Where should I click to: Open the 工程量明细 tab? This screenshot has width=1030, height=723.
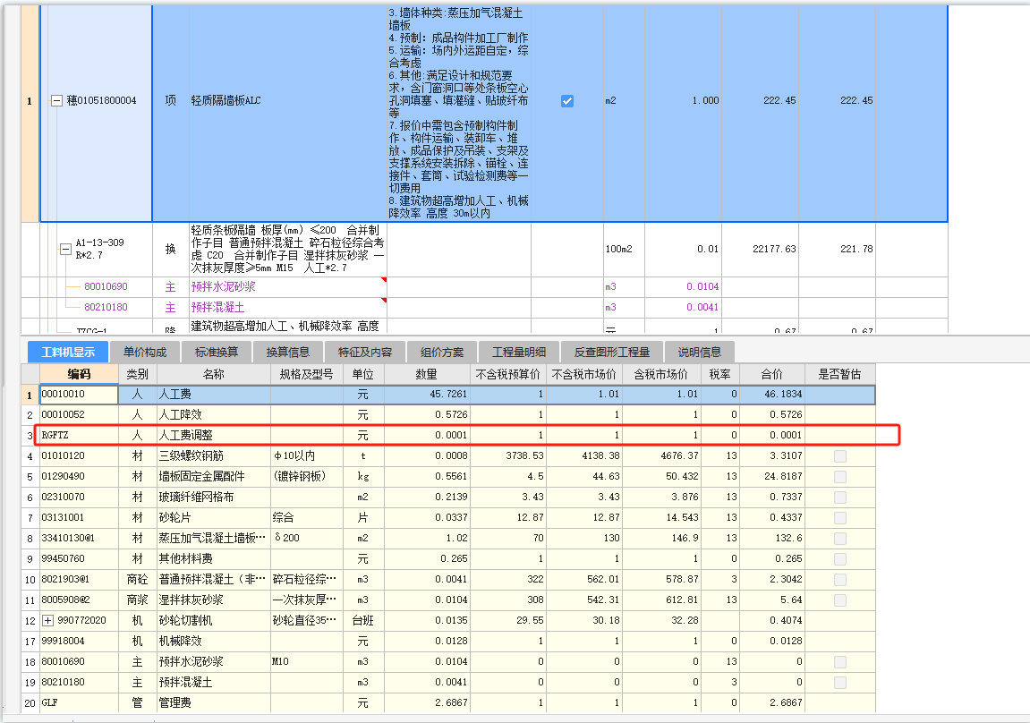pyautogui.click(x=518, y=352)
